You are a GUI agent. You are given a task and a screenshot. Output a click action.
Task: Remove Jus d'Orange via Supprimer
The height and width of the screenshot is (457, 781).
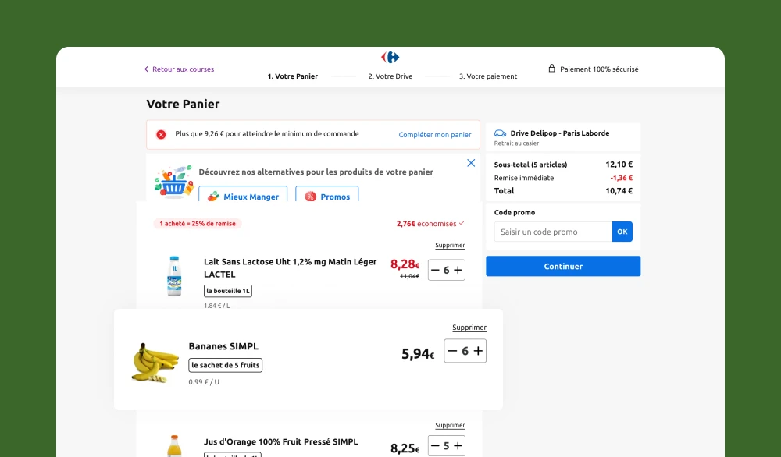point(450,425)
